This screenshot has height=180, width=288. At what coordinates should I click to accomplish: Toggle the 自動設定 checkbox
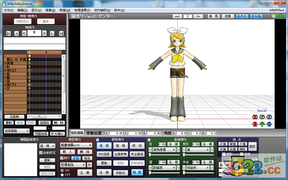(x=41, y=153)
